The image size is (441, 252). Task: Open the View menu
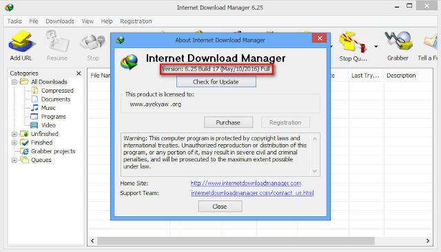(88, 21)
